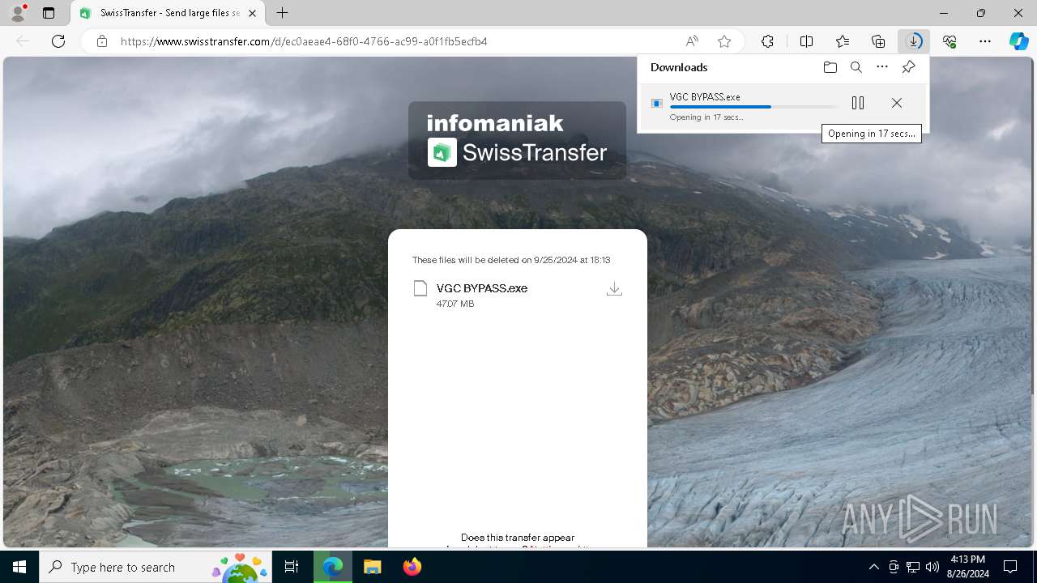Click VGC BYPASS.exe in Downloads panel
The width and height of the screenshot is (1037, 583).
coord(705,97)
